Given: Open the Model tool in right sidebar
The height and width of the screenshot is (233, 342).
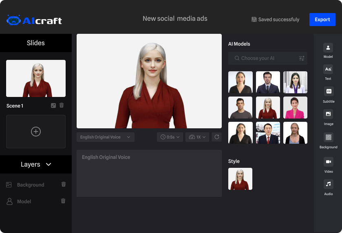Looking at the screenshot, I should pyautogui.click(x=328, y=48).
